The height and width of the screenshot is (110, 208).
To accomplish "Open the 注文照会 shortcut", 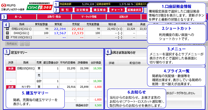I will click(82, 10).
